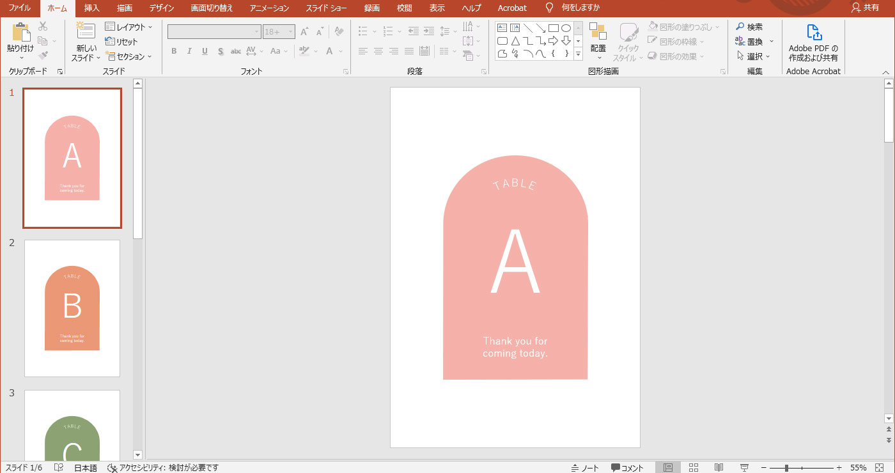
Task: Open the Insert (挿入) ribbon tab
Action: click(92, 8)
